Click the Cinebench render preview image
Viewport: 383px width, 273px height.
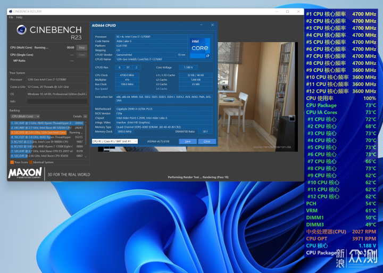coord(257,97)
